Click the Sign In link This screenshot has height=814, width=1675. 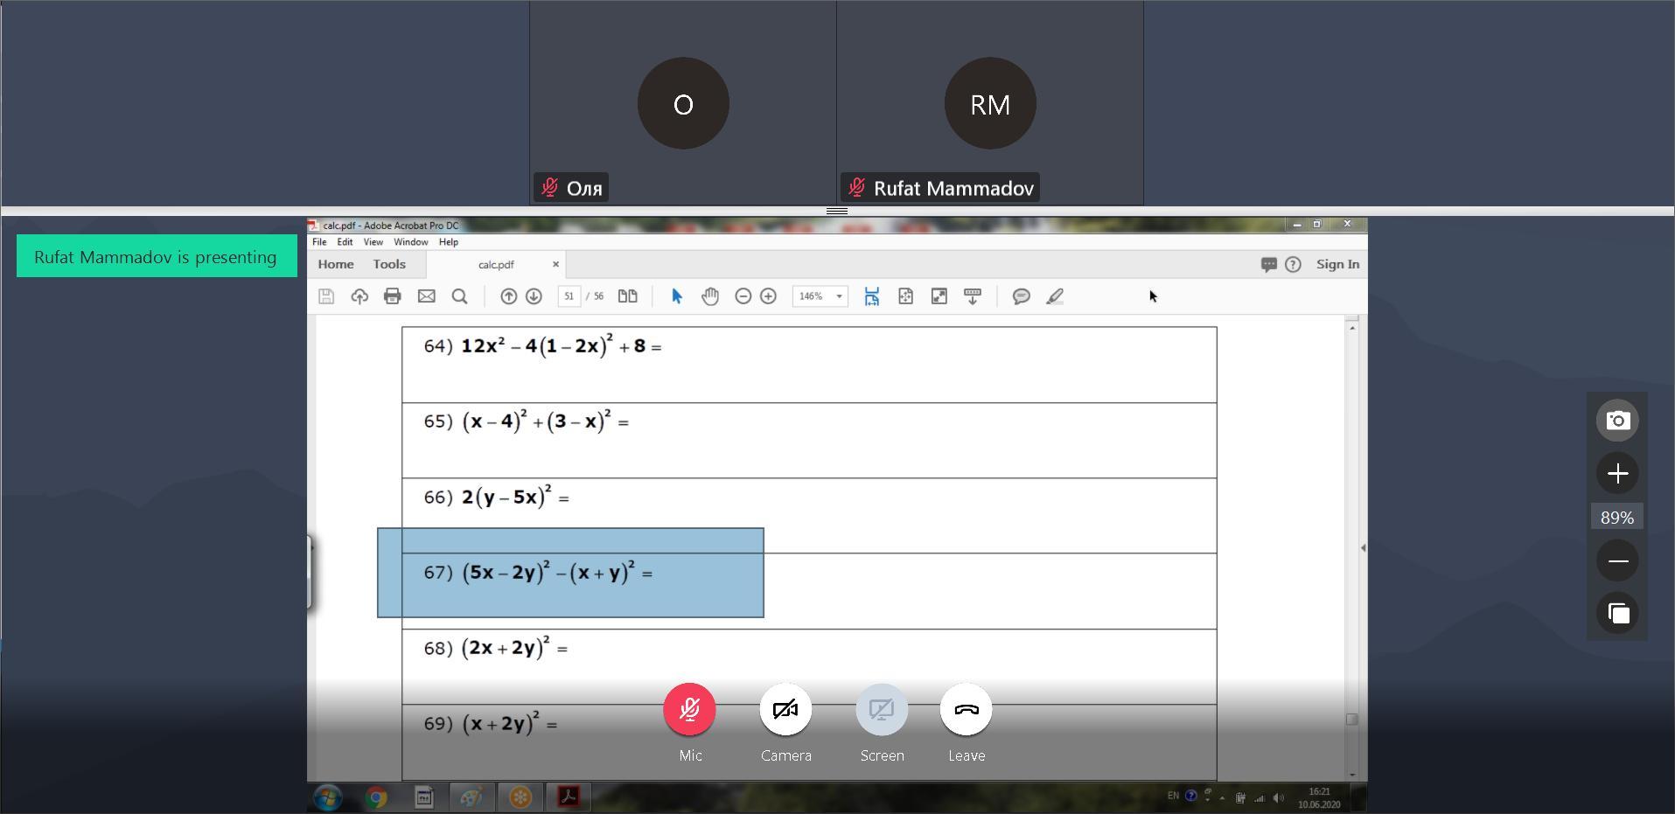click(1337, 264)
